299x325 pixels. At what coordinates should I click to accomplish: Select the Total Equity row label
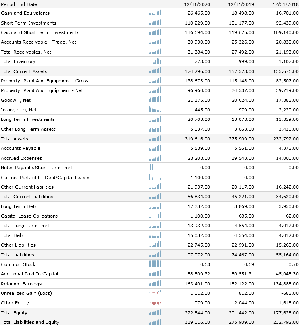14,313
